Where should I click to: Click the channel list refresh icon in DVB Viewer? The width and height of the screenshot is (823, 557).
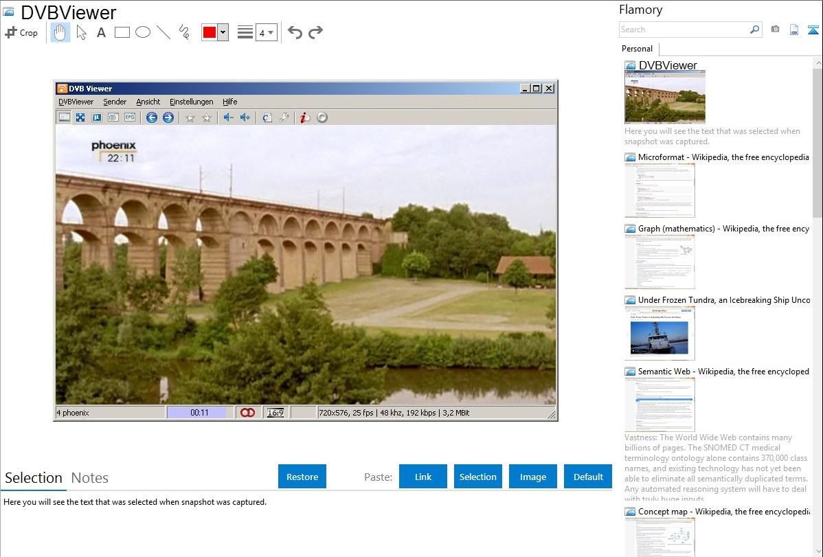(x=267, y=117)
